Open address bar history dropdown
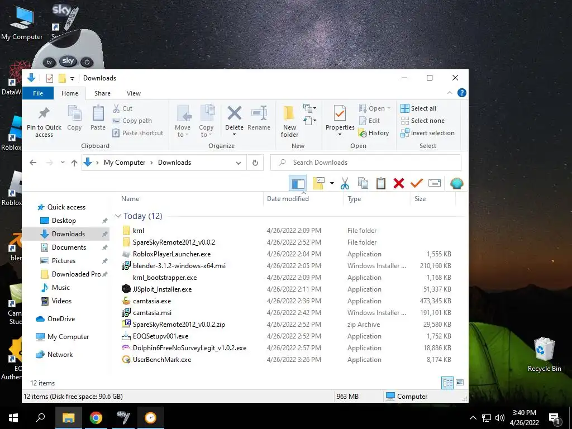The image size is (572, 429). pyautogui.click(x=239, y=163)
